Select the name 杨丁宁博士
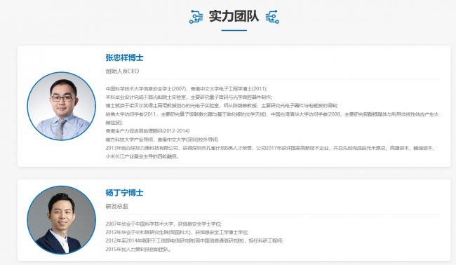Screen dimensions: 456x265 124,193
